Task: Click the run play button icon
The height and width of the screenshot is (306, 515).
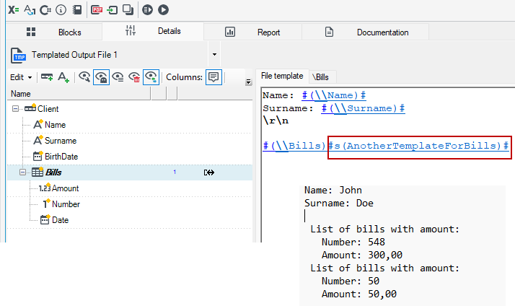Action: click(163, 10)
